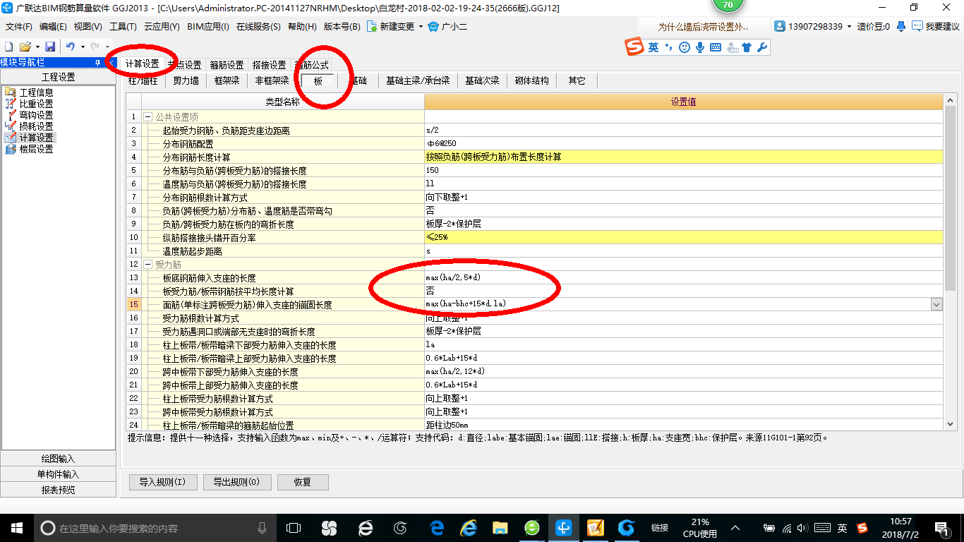964x542 pixels.
Task: Click the Sogou skin shirt icon
Action: [x=747, y=47]
